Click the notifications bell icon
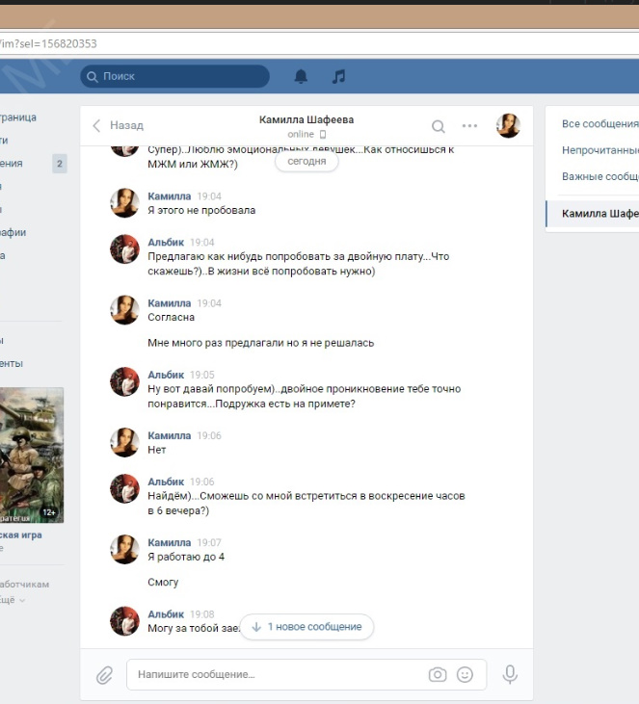The height and width of the screenshot is (704, 639). click(301, 76)
